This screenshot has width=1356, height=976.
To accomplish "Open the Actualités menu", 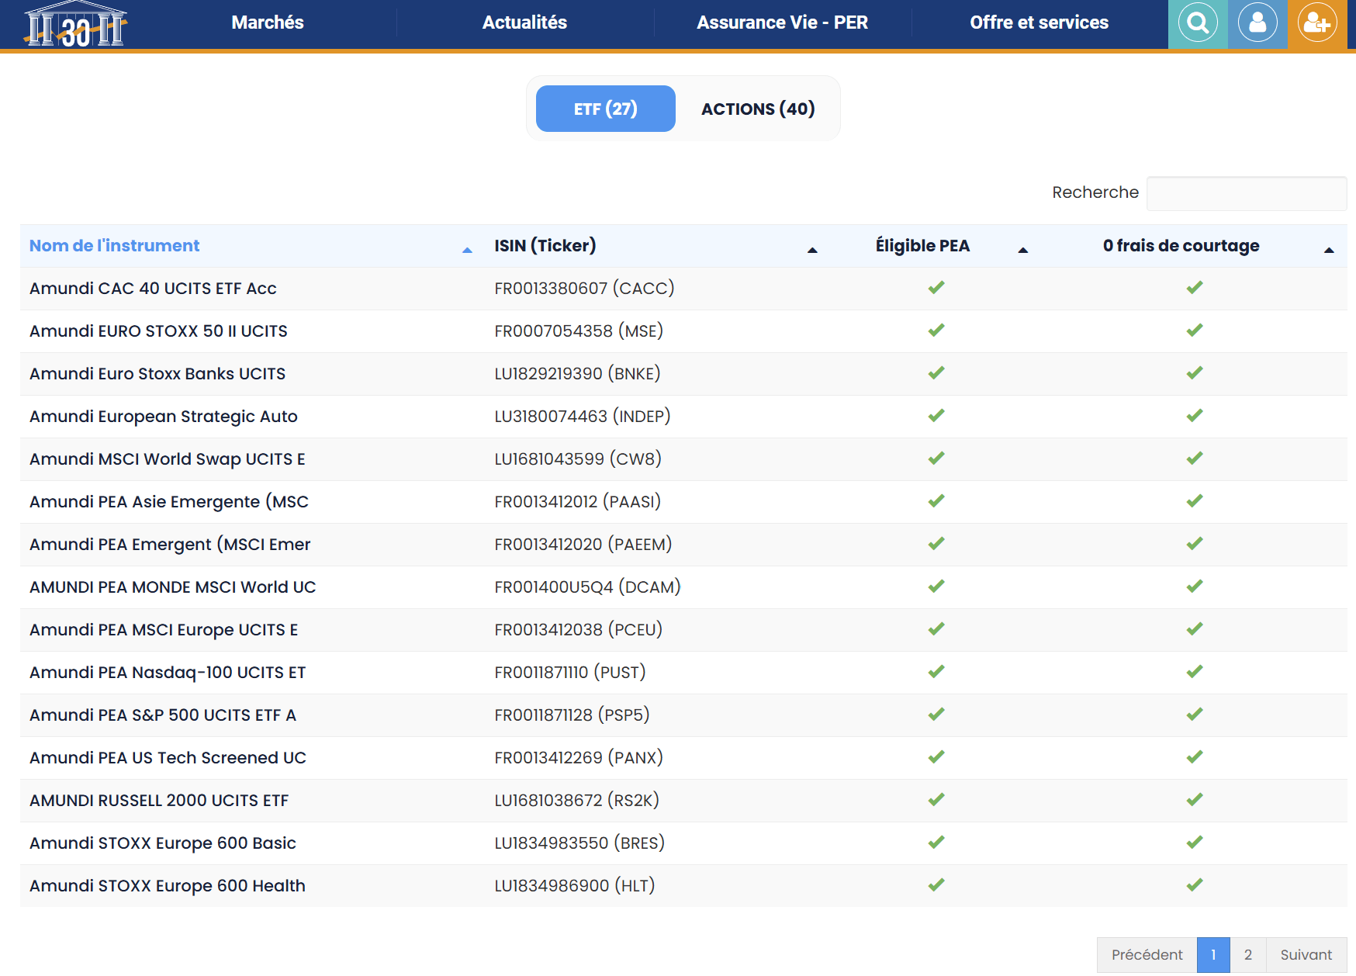I will coord(524,22).
